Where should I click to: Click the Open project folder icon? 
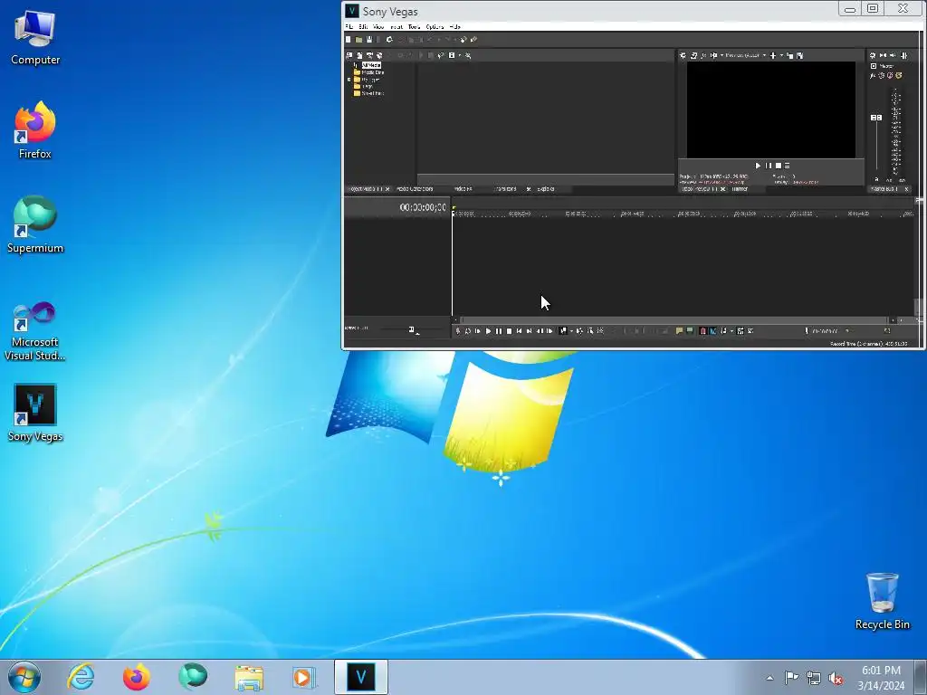[x=358, y=40]
